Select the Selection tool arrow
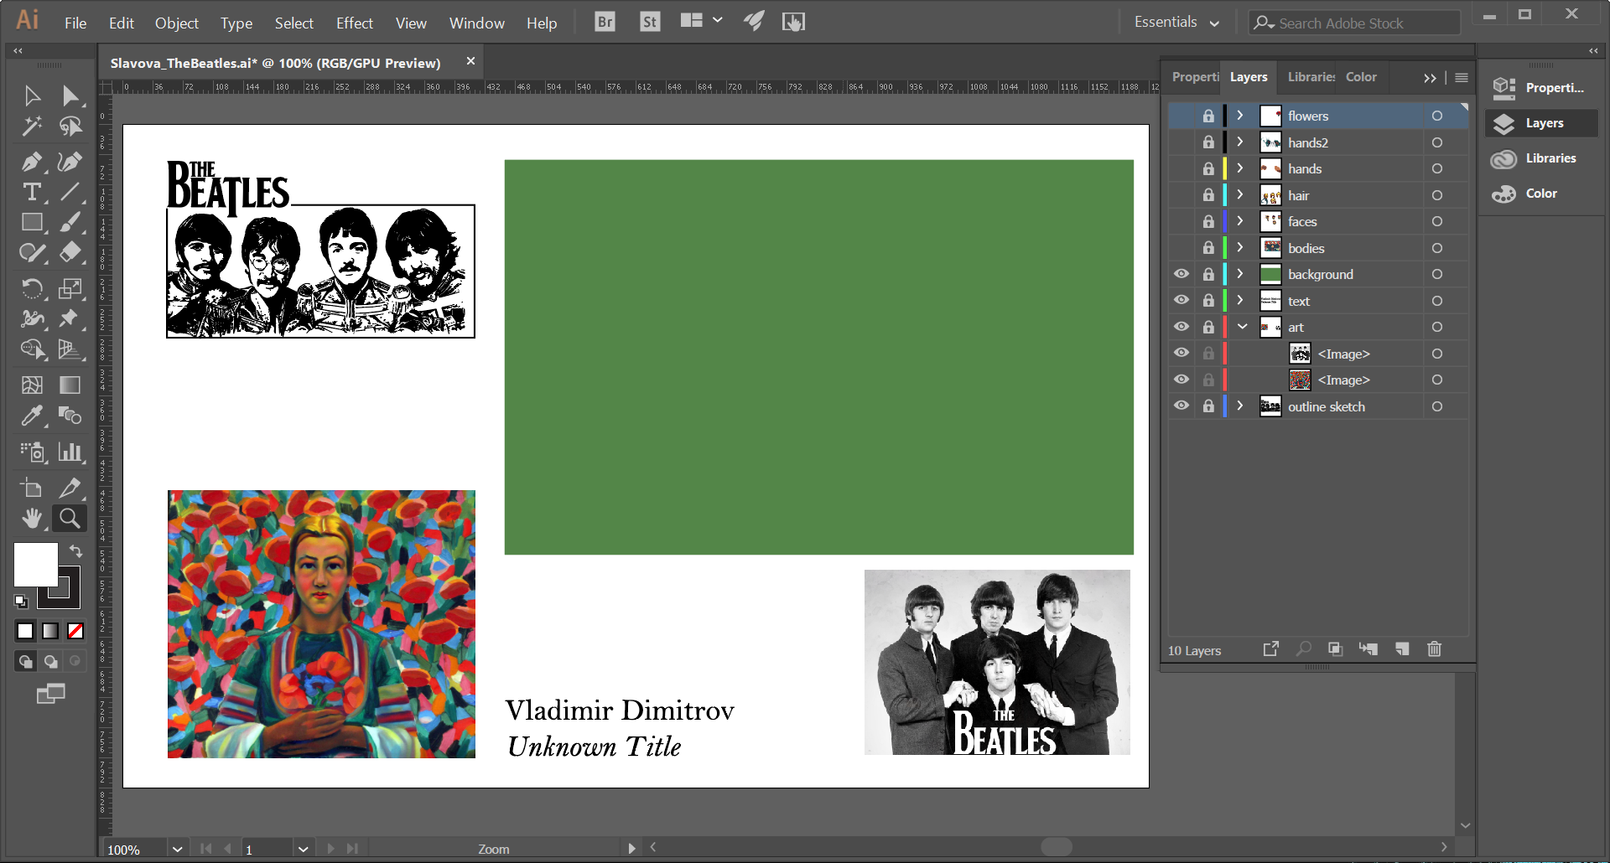Viewport: 1610px width, 863px height. tap(32, 96)
